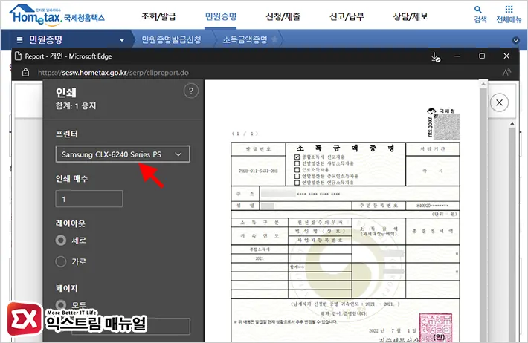Click the 인쇄 매수 copies field

click(x=89, y=199)
